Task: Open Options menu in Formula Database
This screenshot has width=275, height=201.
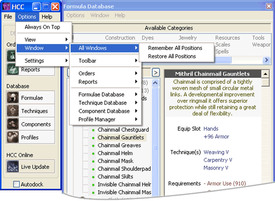Action: (x=75, y=15)
